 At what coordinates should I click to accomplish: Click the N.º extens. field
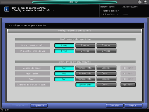(x=109, y=14)
